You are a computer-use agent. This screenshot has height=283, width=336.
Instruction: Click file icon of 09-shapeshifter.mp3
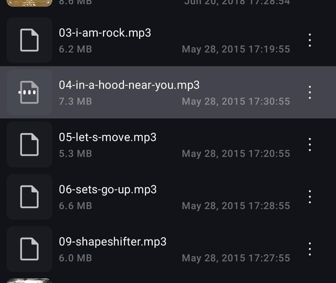[x=29, y=249]
